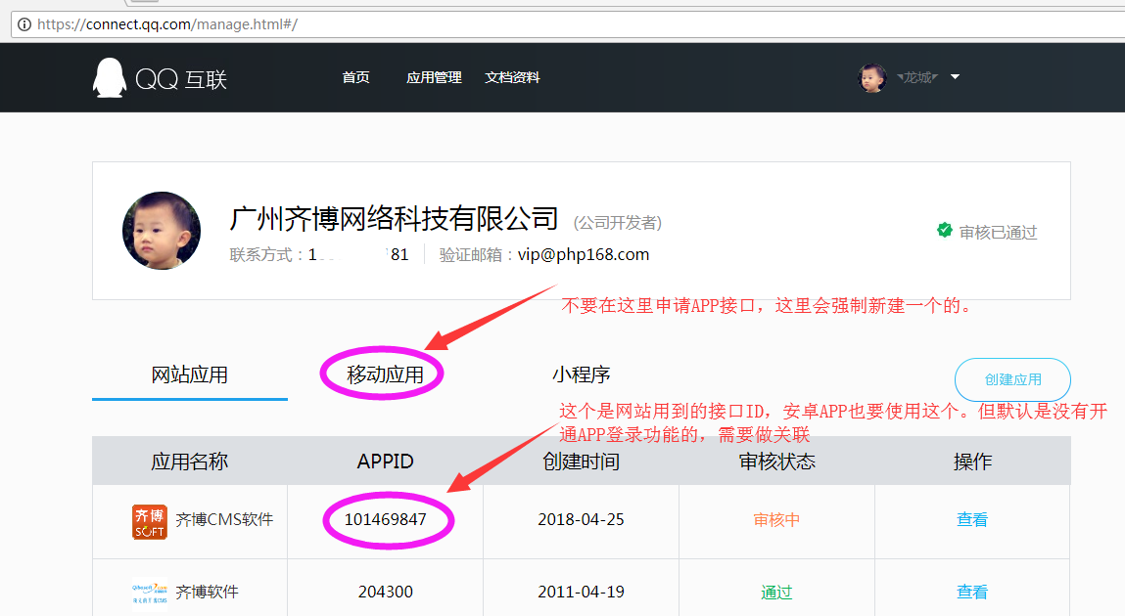1125x616 pixels.
Task: Click the QQ penguin logo
Action: (x=110, y=78)
